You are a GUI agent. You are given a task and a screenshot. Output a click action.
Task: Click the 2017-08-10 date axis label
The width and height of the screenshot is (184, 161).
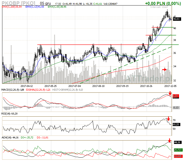(98, 86)
